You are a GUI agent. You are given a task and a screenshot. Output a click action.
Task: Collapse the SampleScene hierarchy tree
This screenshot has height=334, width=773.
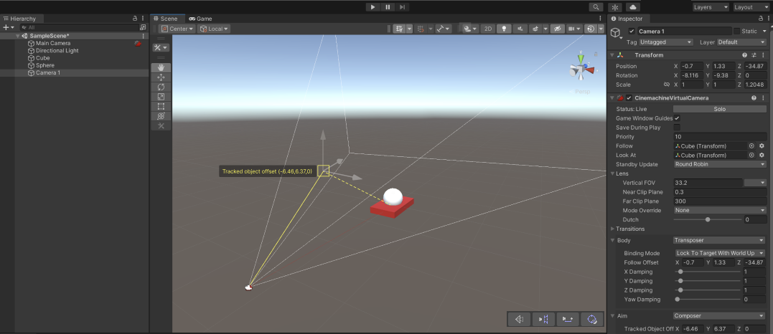18,36
